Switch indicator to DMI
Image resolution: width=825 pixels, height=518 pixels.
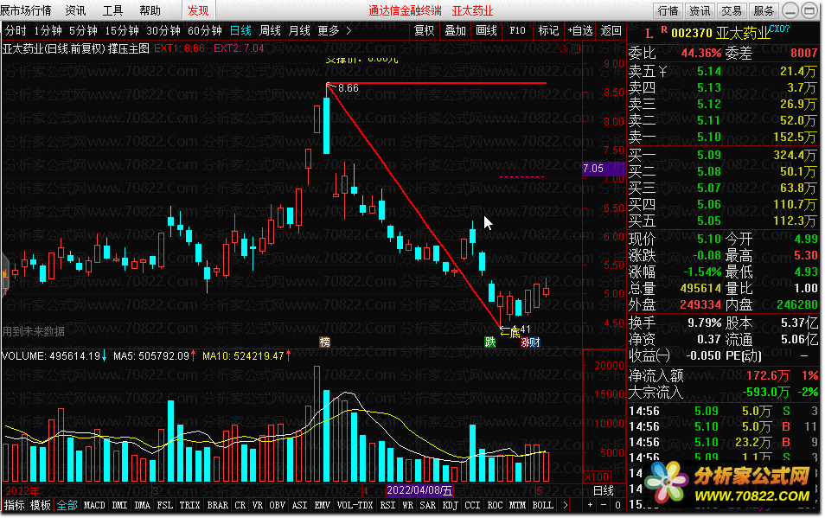pyautogui.click(x=119, y=505)
